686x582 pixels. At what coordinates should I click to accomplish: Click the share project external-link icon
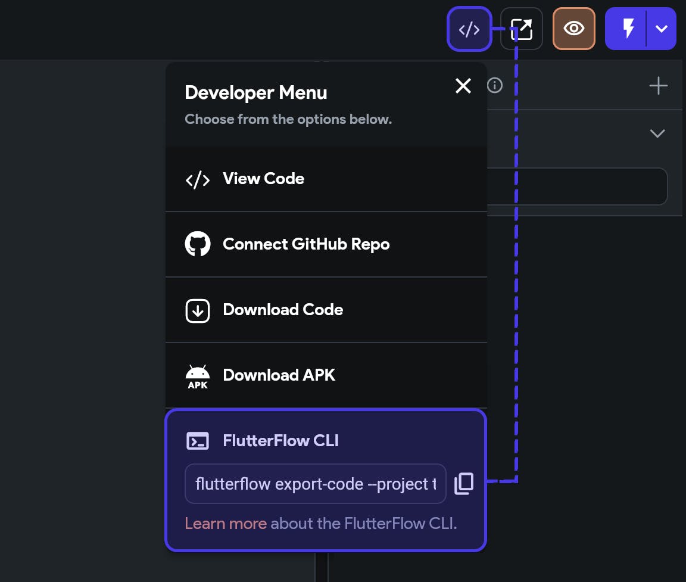[x=522, y=29]
